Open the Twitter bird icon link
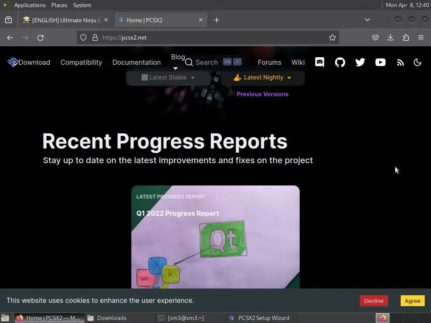Image resolution: width=431 pixels, height=323 pixels. point(360,62)
